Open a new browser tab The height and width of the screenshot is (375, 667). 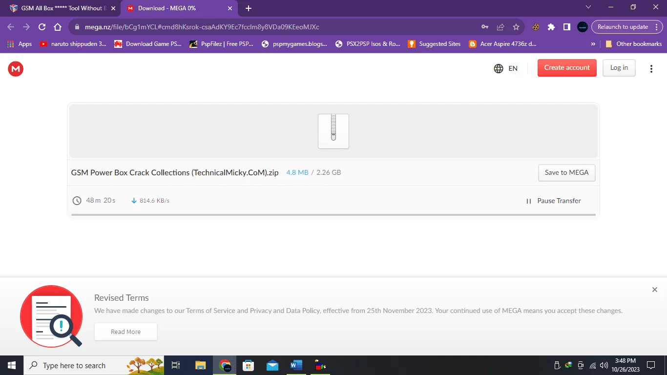click(x=249, y=8)
